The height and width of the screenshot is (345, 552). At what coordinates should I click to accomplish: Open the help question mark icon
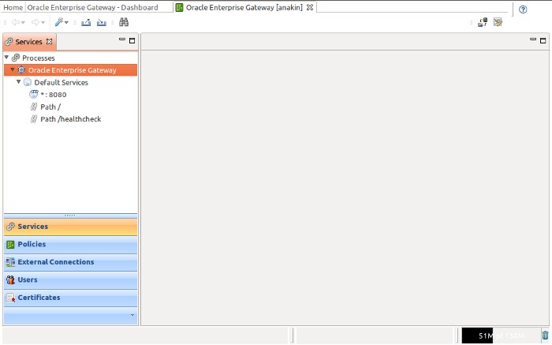tap(523, 9)
